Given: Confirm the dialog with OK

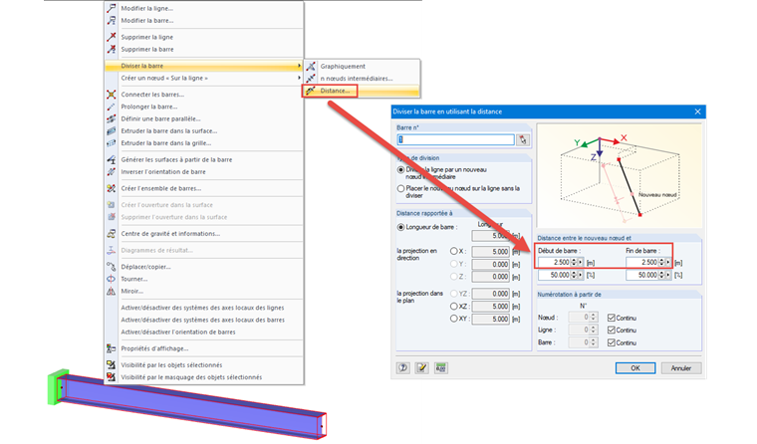Looking at the screenshot, I should [635, 367].
